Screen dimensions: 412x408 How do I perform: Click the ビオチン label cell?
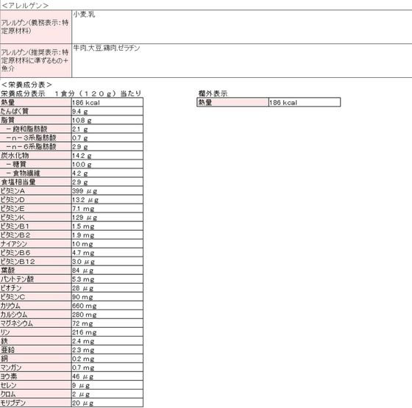point(36,288)
